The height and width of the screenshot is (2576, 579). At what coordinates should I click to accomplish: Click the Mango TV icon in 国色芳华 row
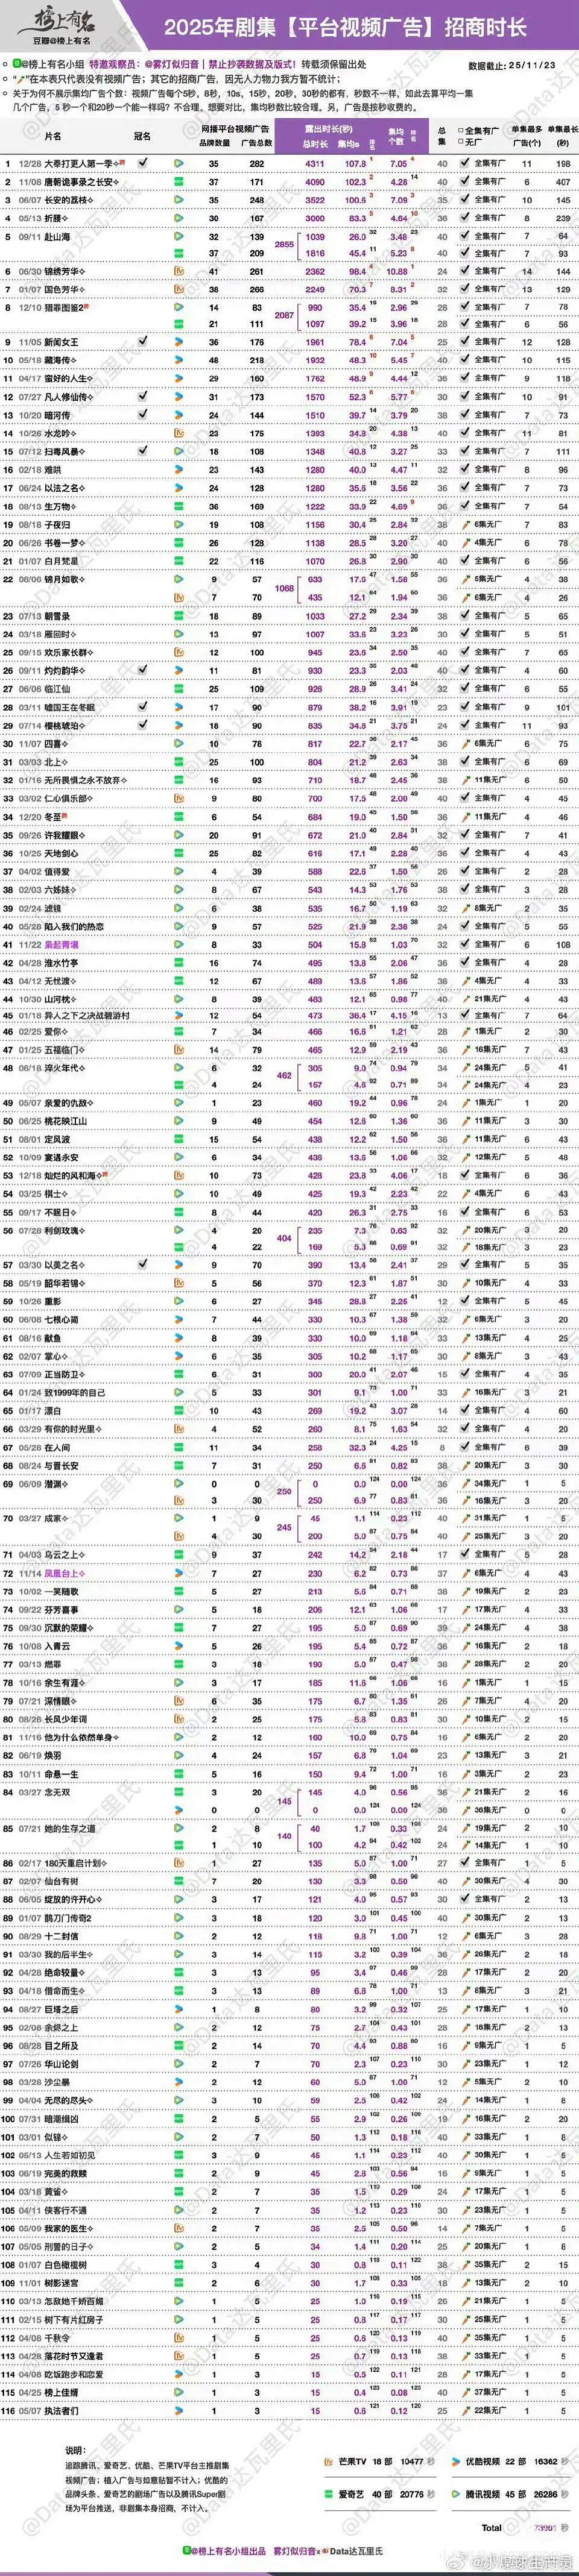coord(179,289)
